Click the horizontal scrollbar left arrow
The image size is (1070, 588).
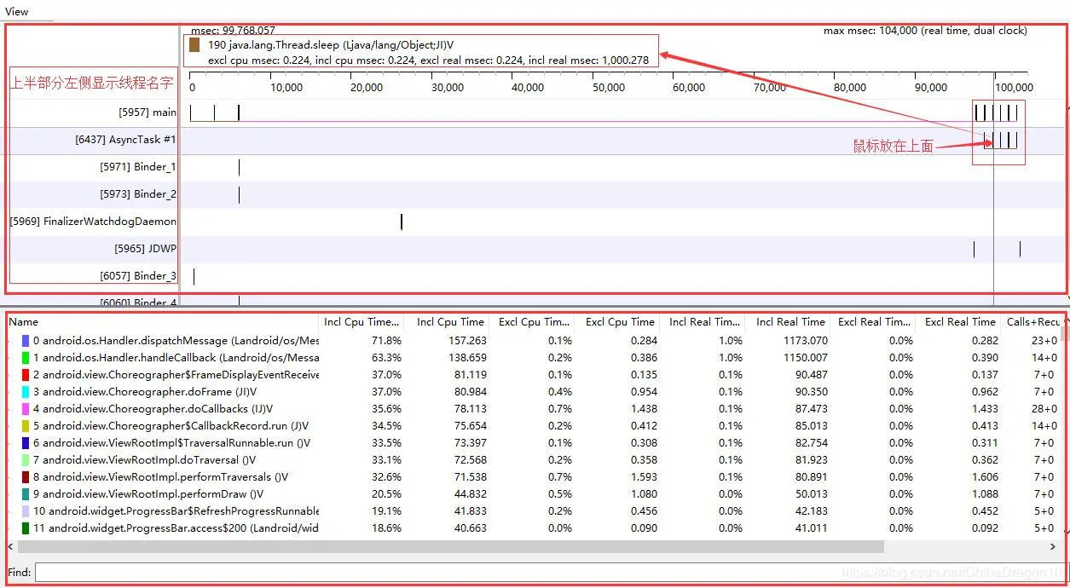pos(11,546)
